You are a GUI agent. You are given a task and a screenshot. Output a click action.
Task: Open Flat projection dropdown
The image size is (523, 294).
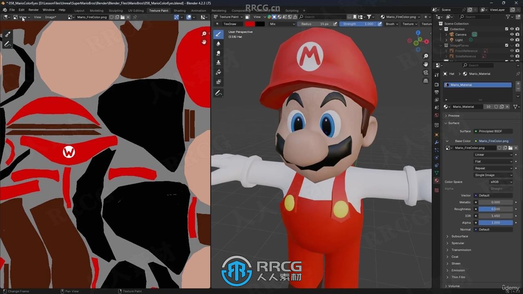(493, 161)
